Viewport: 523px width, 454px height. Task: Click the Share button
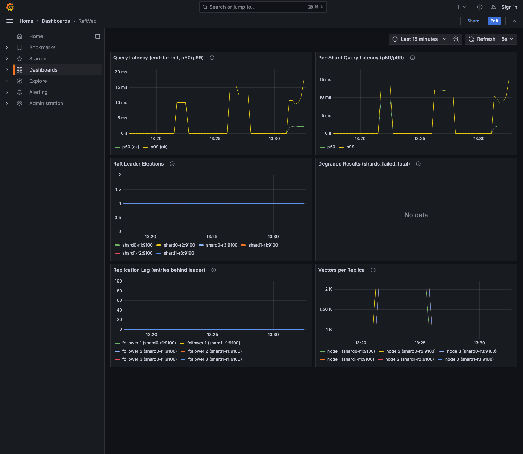473,21
